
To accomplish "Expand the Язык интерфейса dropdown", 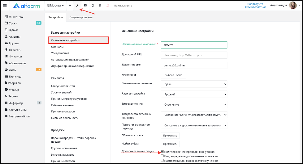I will 194,94.
